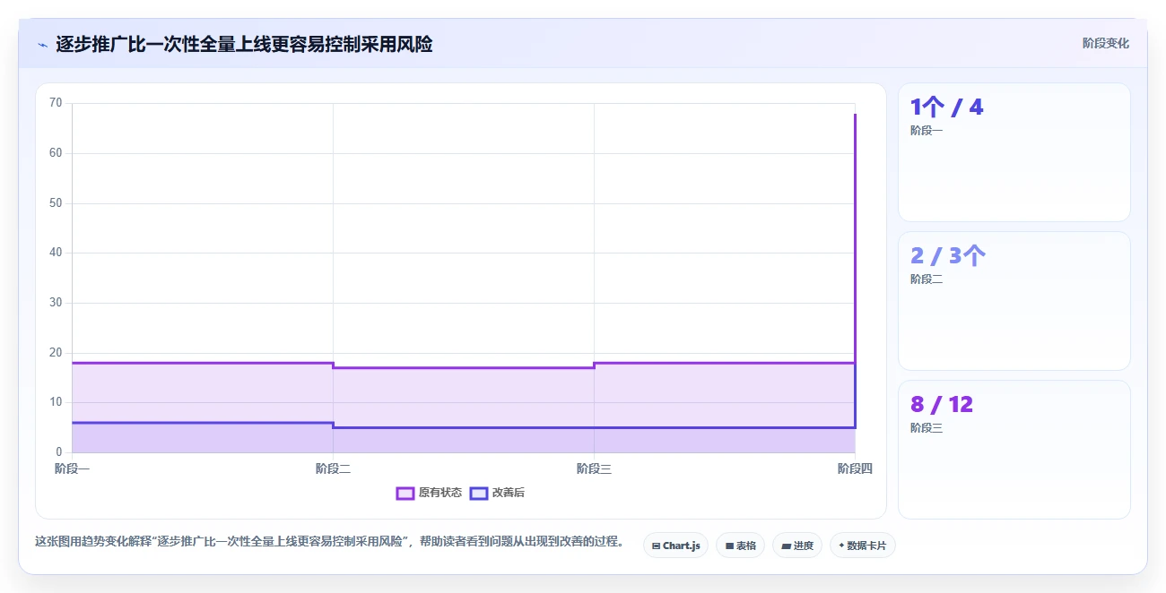Click the 8 / 12 value
1166x593 pixels.
[x=942, y=405]
